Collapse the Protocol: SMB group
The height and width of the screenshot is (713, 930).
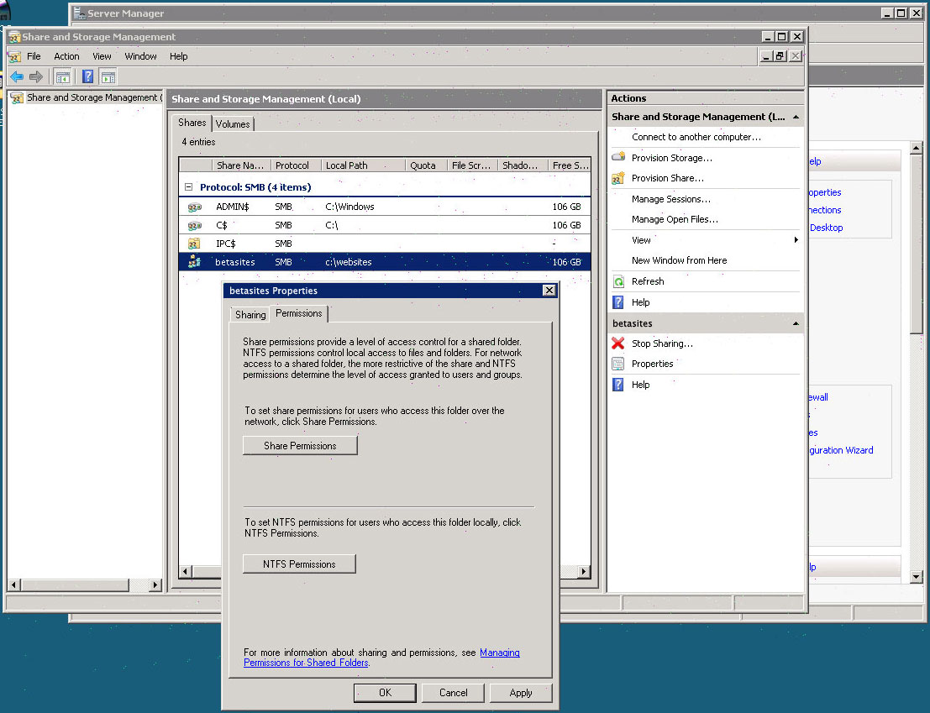point(189,186)
